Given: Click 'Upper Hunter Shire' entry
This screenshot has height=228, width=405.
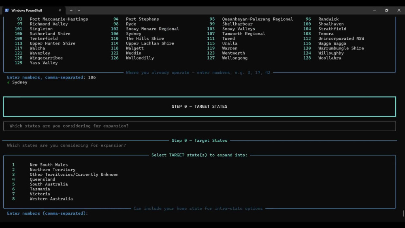Looking at the screenshot, I should tap(53, 43).
